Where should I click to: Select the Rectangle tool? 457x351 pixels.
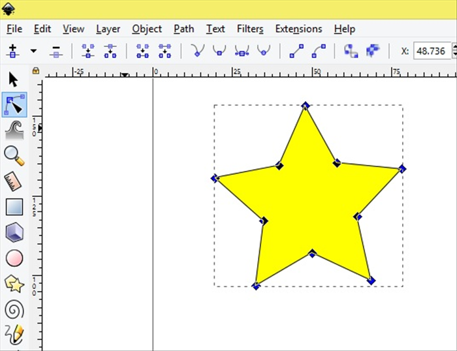coord(14,207)
